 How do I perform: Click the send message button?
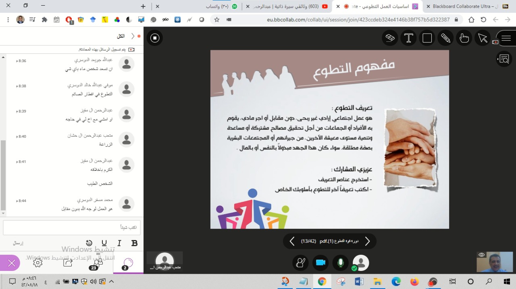coord(18,243)
